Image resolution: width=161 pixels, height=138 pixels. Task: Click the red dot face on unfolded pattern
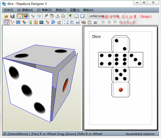(x=121, y=89)
